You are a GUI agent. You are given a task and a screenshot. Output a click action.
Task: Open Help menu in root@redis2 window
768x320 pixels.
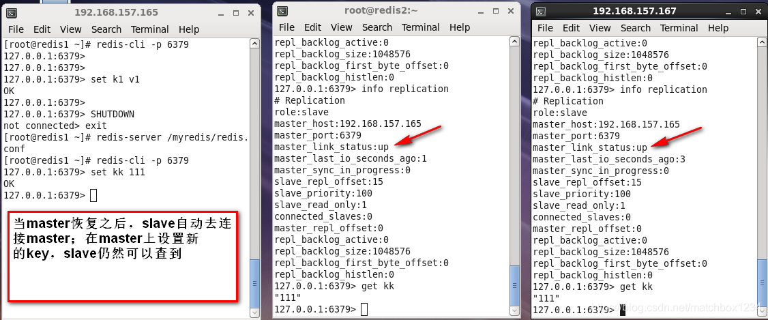tap(460, 27)
